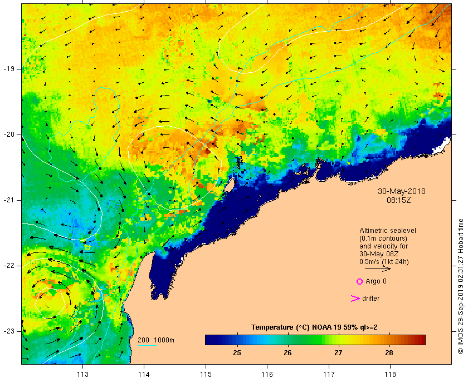Click the longitude axis label 115
This screenshot has height=378, width=468.
(206, 374)
